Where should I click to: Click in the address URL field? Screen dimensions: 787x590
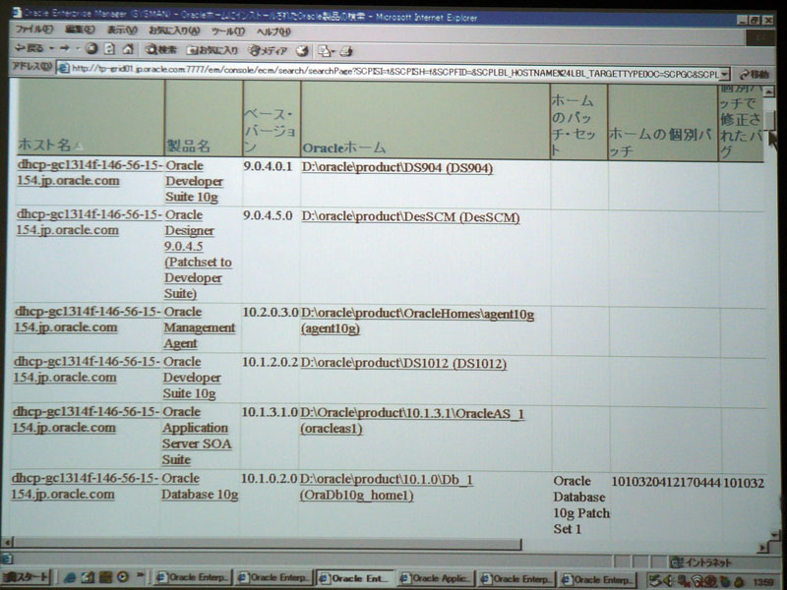coord(394,71)
